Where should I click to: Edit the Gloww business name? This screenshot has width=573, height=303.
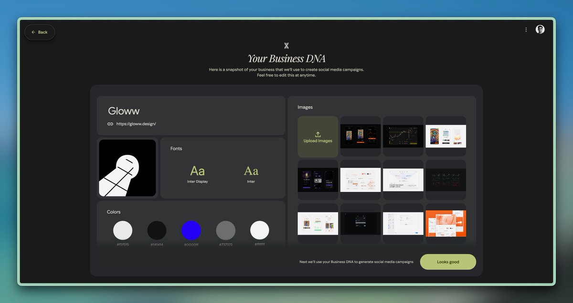click(x=124, y=111)
